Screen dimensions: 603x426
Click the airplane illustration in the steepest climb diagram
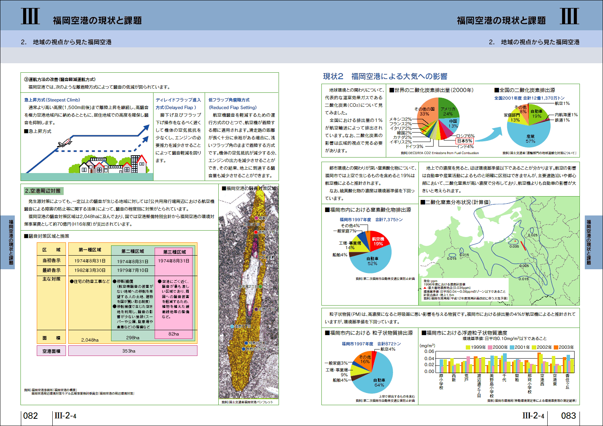point(64,143)
